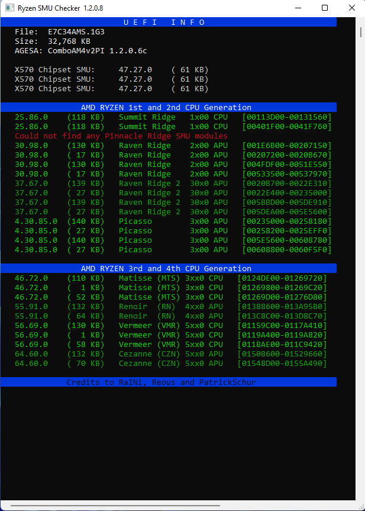Click Renoir address [013C8C00-013D8C70]

282,316
